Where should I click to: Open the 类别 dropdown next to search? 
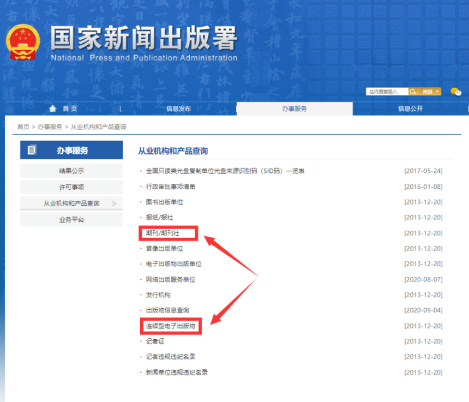431,92
